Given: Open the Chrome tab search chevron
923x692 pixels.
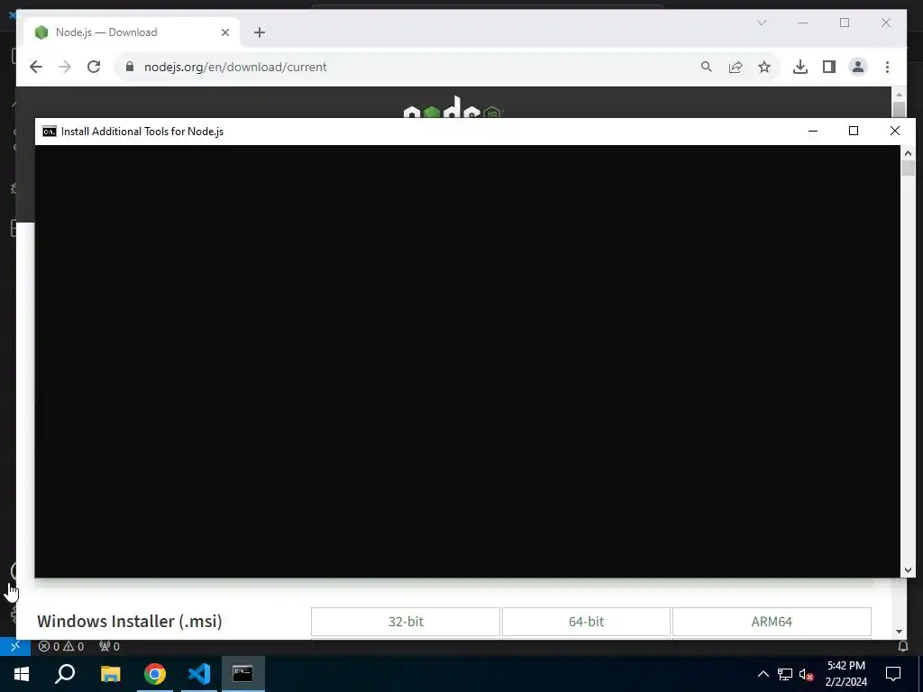Looking at the screenshot, I should click(x=761, y=23).
